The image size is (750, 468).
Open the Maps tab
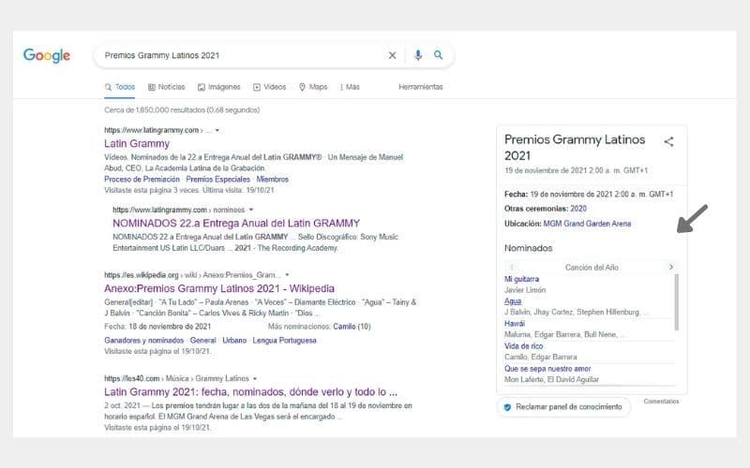tap(313, 87)
